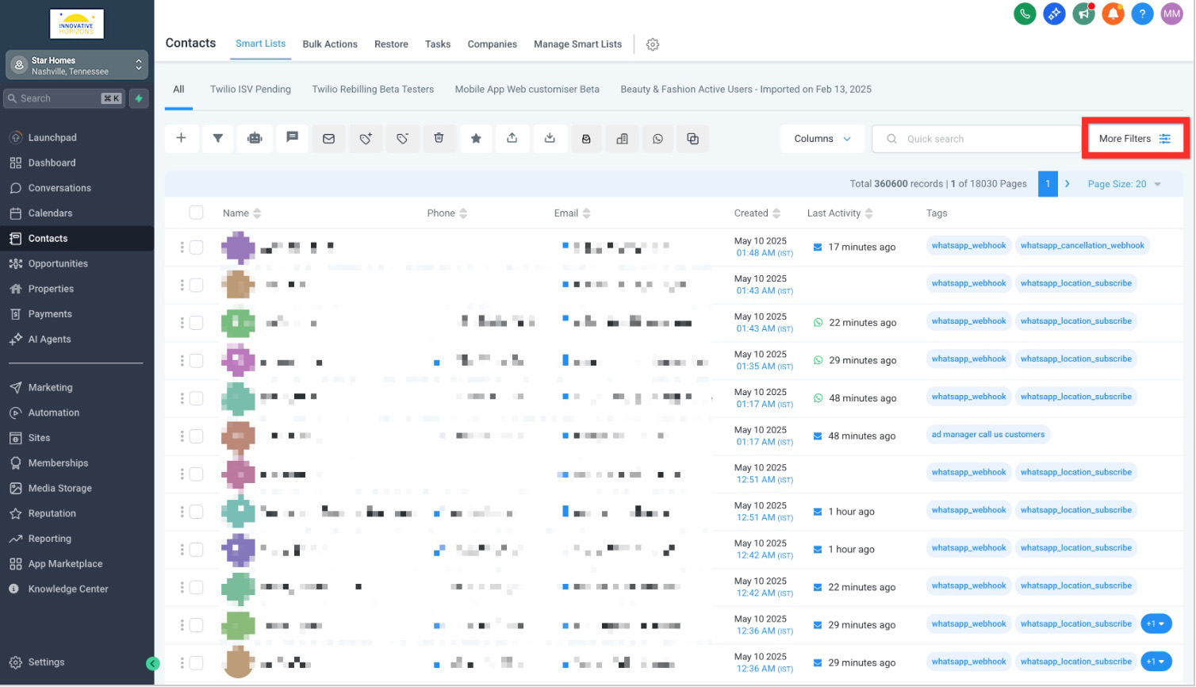Open the Columns dropdown

(x=822, y=138)
